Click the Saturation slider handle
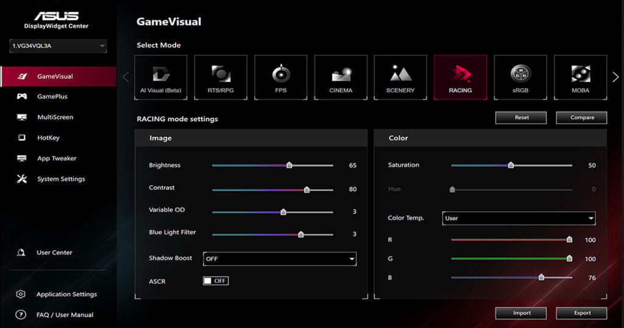The height and width of the screenshot is (328, 624). click(x=511, y=165)
